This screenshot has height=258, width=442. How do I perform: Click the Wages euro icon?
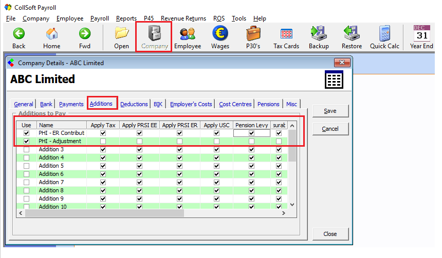coord(220,34)
